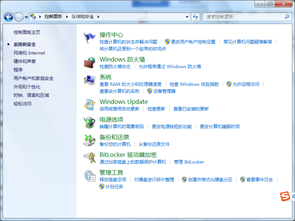The width and height of the screenshot is (295, 221).
Task: Click 将计算机还原到一个较早的时间点 link
Action: [x=133, y=49]
